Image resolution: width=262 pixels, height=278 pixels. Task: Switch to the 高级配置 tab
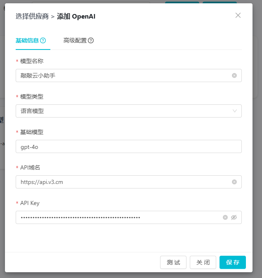coord(75,40)
